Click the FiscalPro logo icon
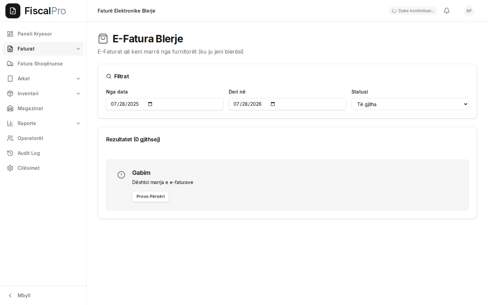Image resolution: width=488 pixels, height=305 pixels. (x=13, y=11)
